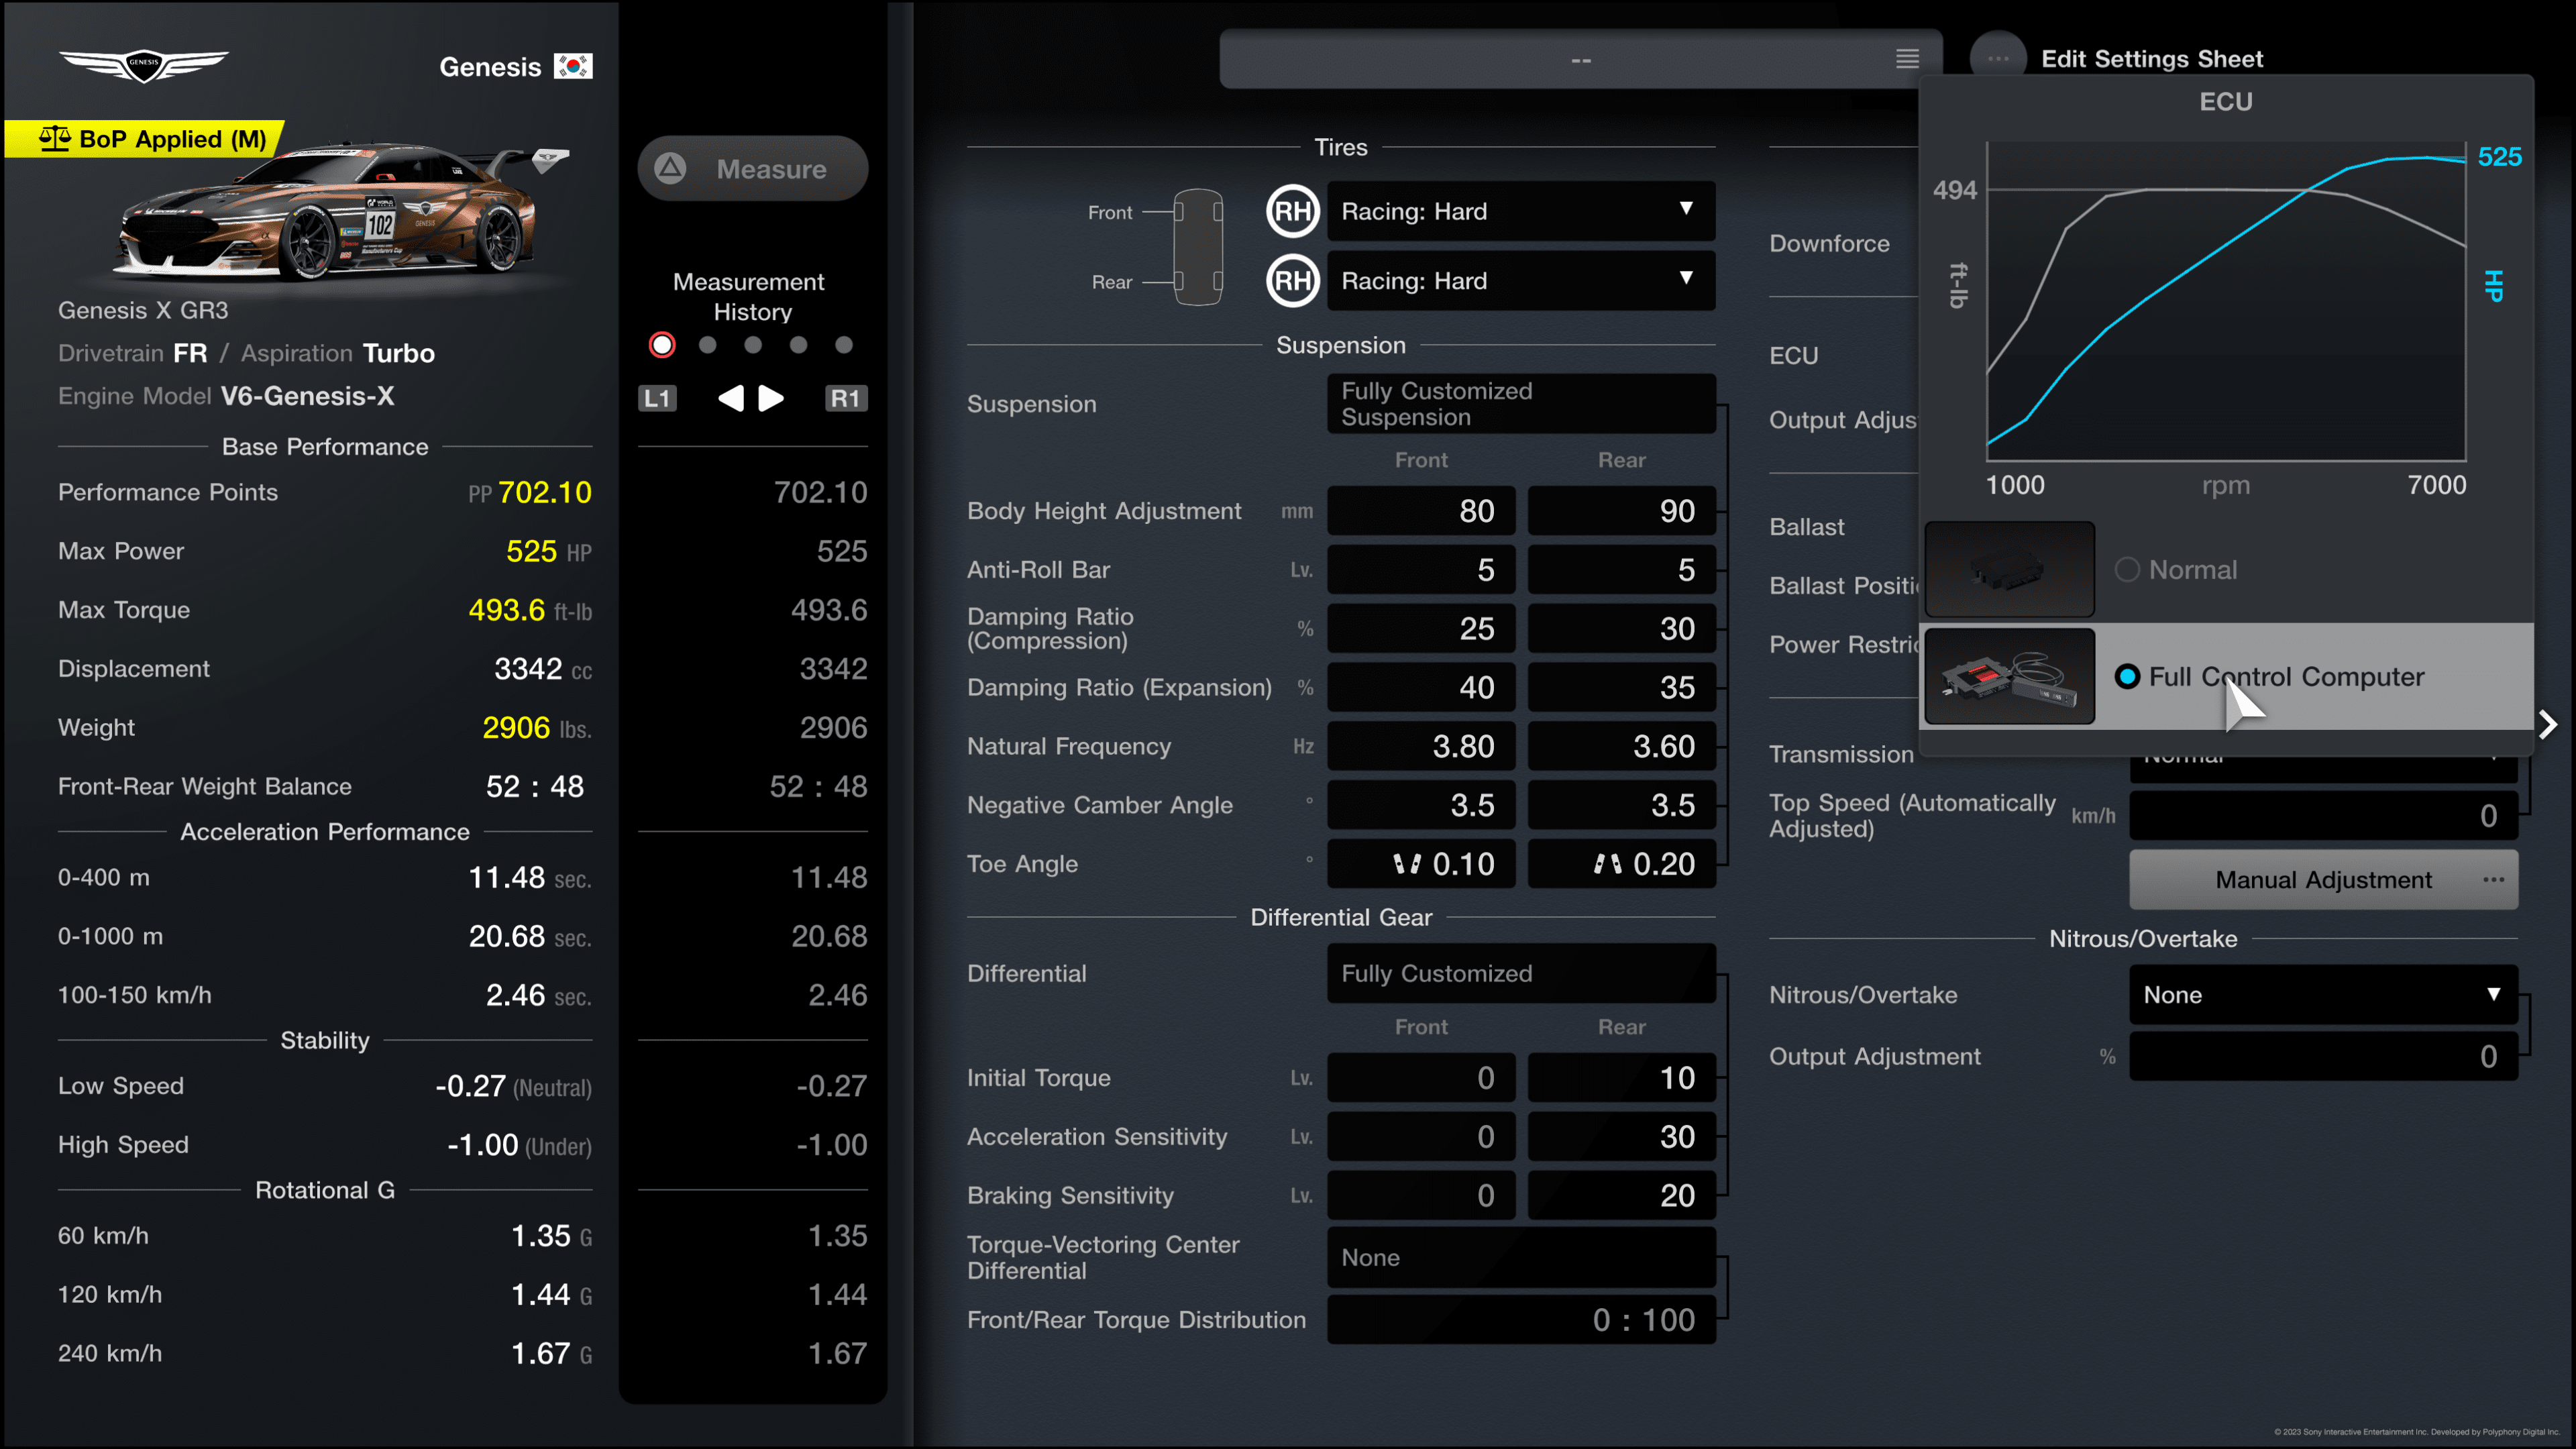Choose the Normal ECU option
Screen dimensions: 2576x1449
coord(2228,569)
